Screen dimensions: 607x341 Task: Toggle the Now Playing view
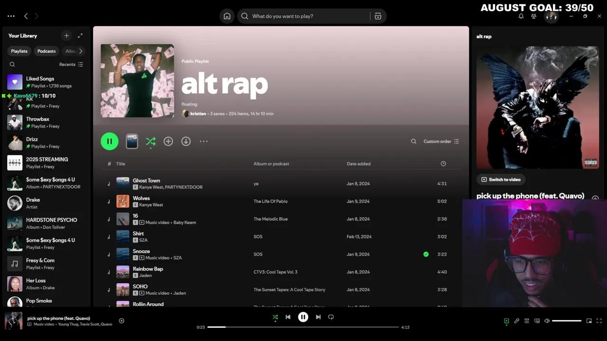tap(506, 321)
